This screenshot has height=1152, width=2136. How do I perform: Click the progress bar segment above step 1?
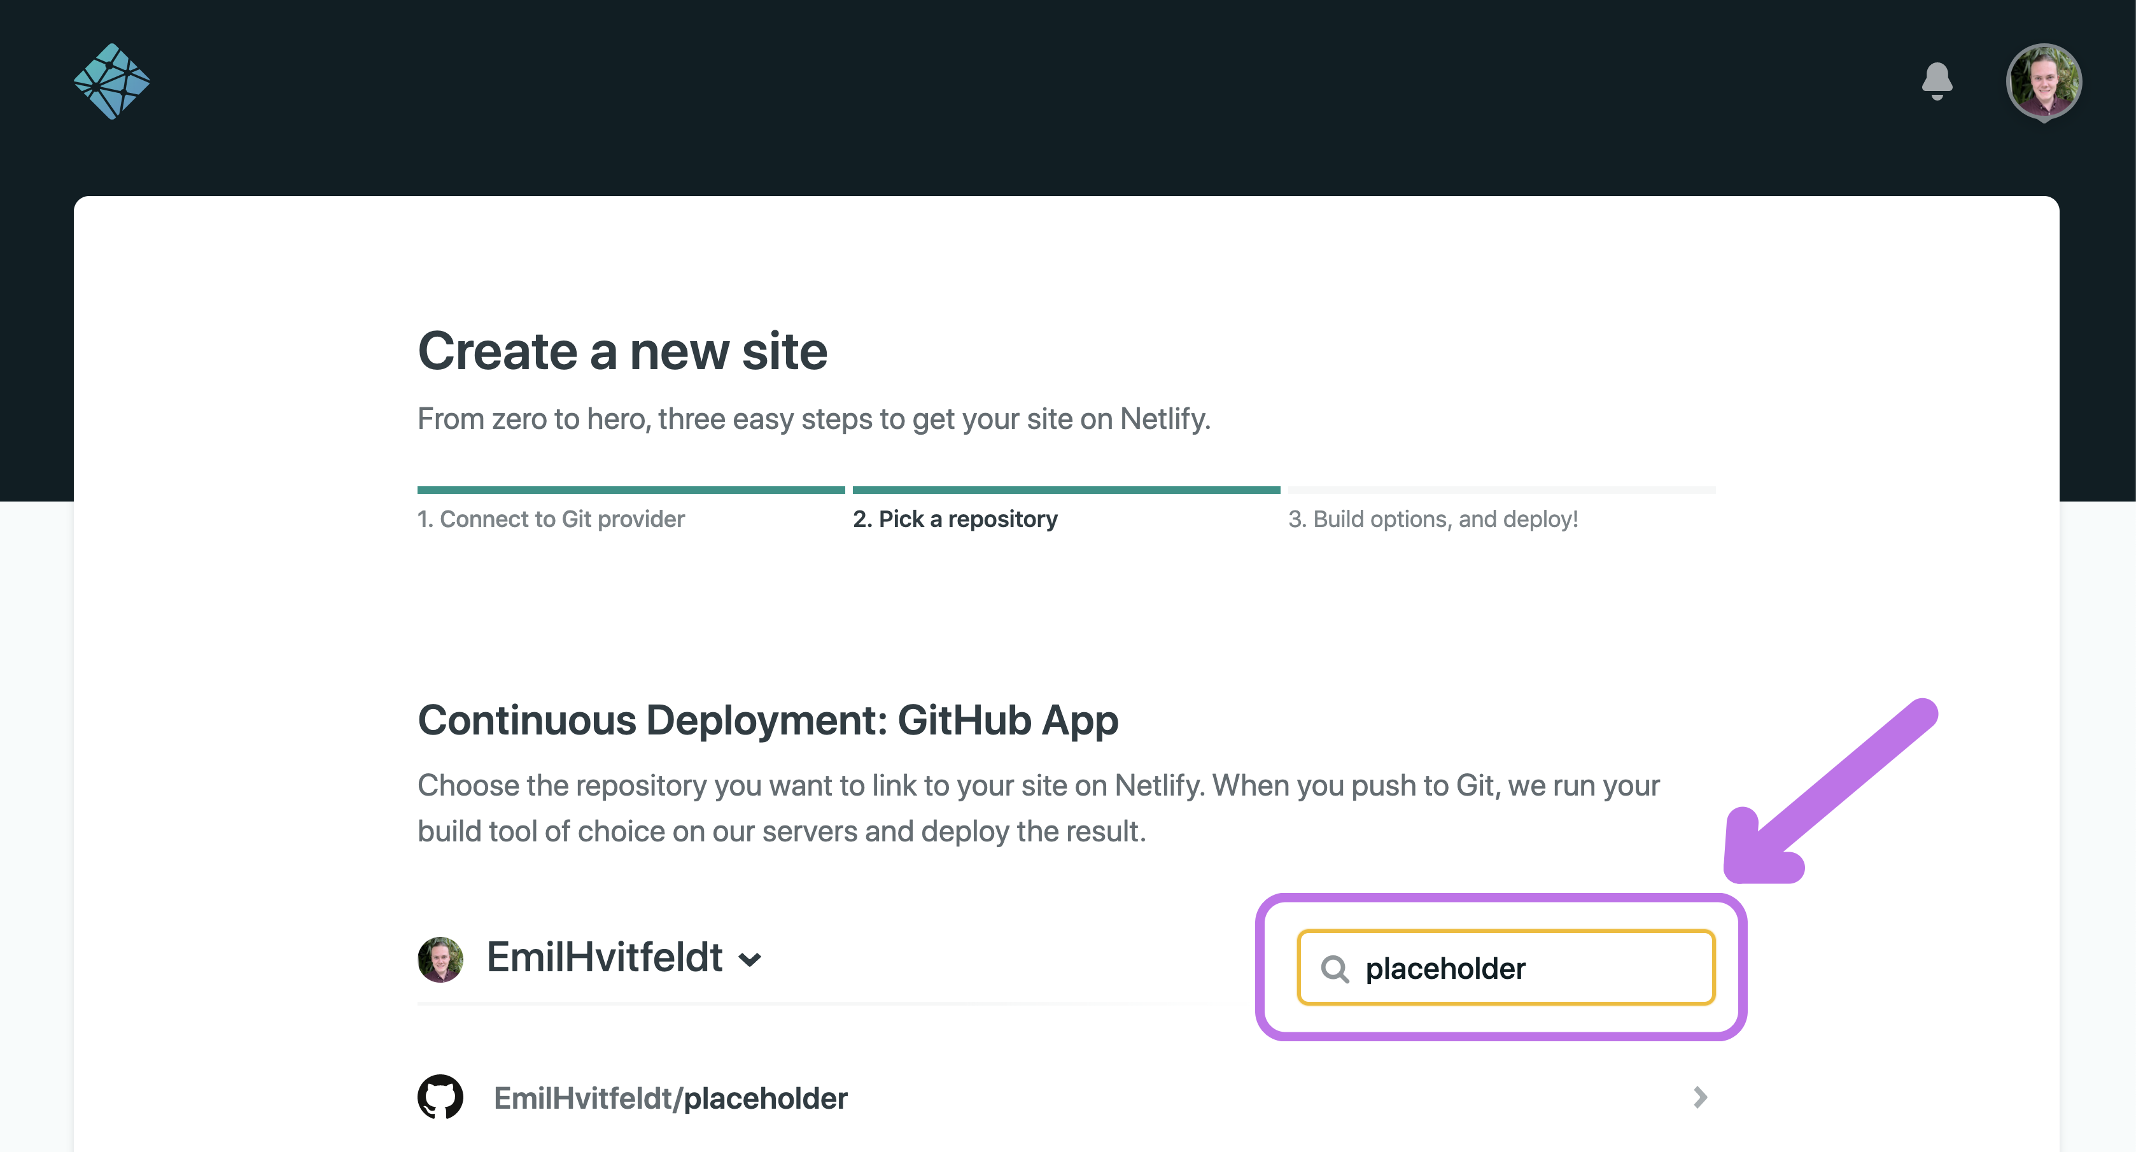631,490
